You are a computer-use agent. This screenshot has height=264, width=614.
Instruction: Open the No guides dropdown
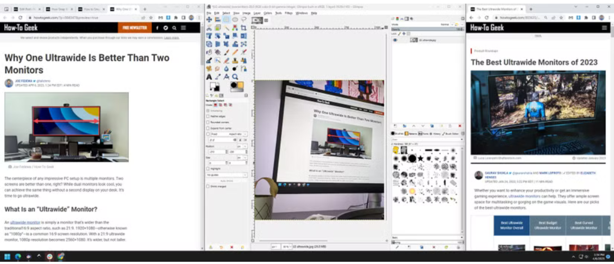pyautogui.click(x=227, y=175)
